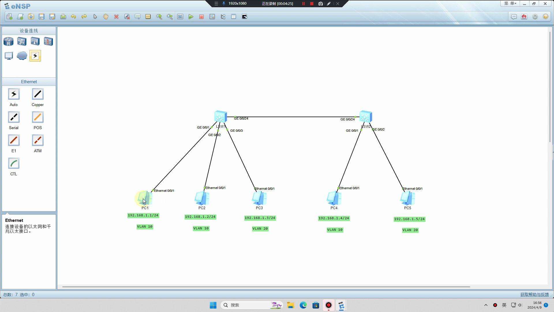Click the zoom in magnifier icon
Viewport: 554px width, 312px height.
pos(159,17)
